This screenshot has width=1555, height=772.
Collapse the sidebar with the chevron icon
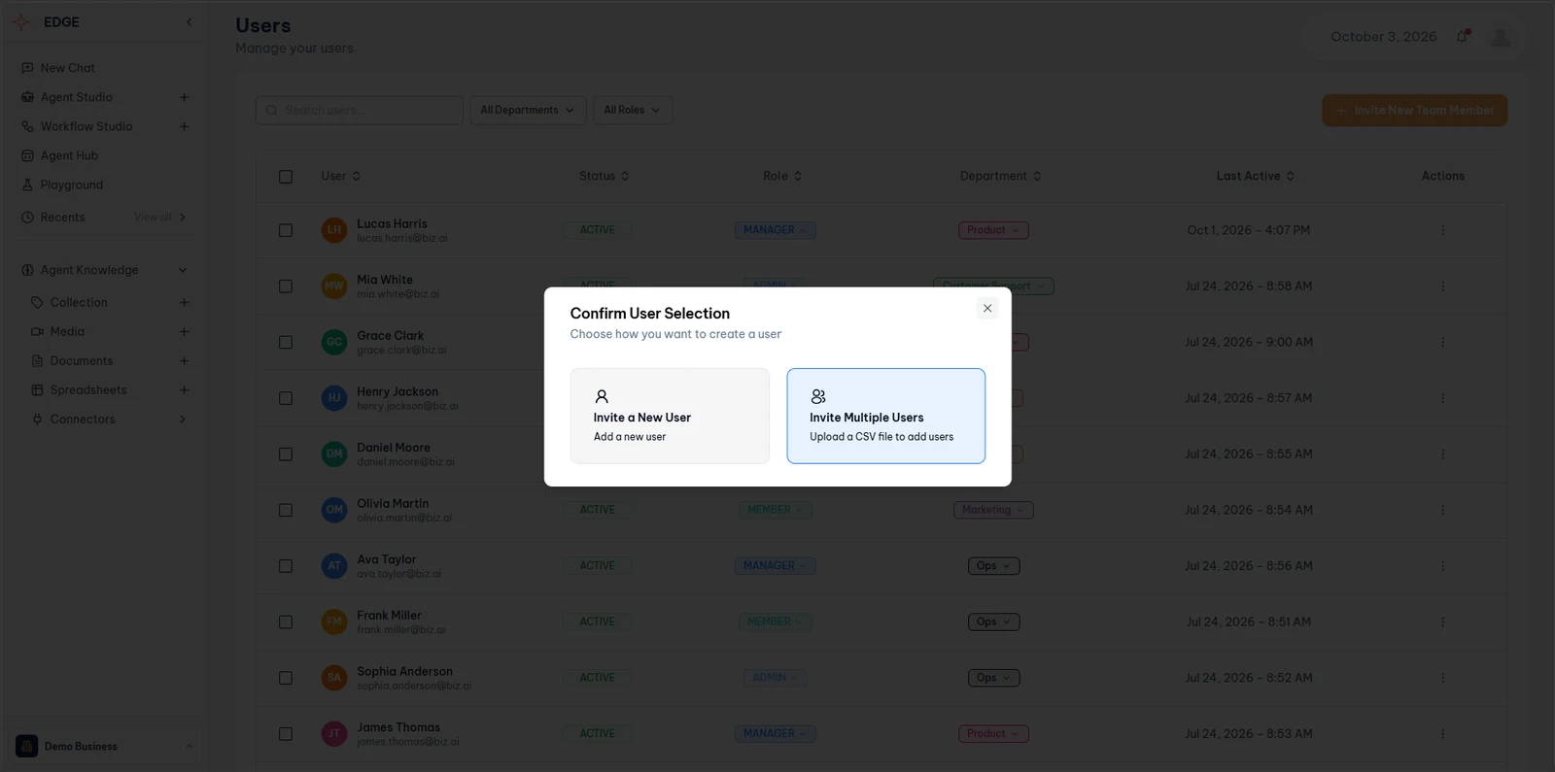[x=190, y=22]
